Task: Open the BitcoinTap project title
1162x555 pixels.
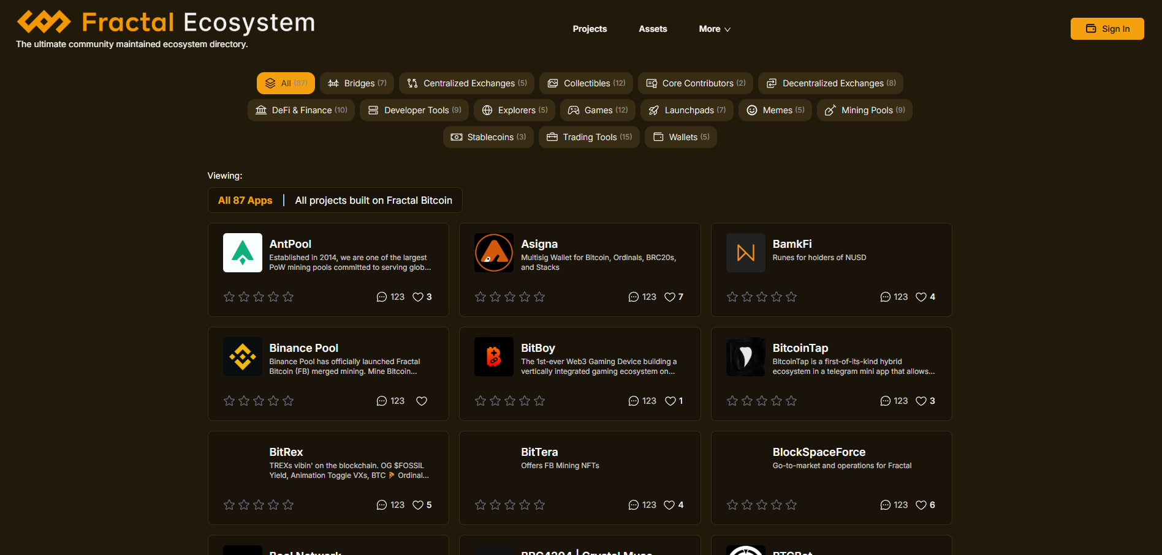Action: point(800,348)
